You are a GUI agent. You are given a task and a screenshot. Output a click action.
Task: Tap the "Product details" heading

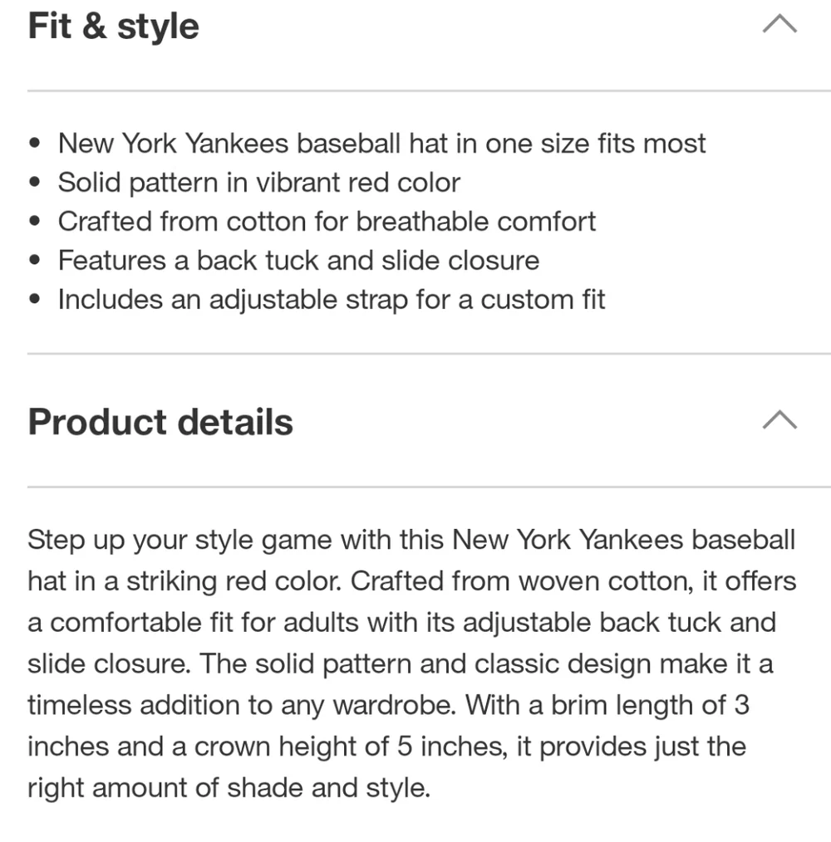point(160,422)
